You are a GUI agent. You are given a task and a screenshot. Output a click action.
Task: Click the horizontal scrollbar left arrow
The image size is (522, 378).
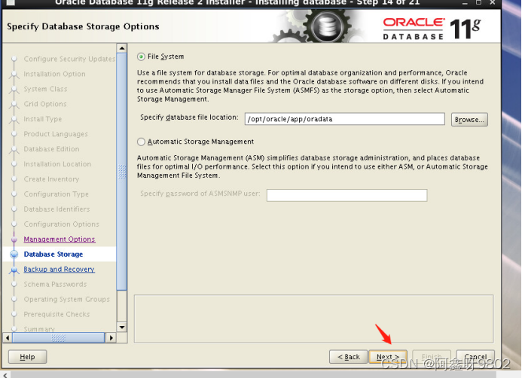coord(8,338)
